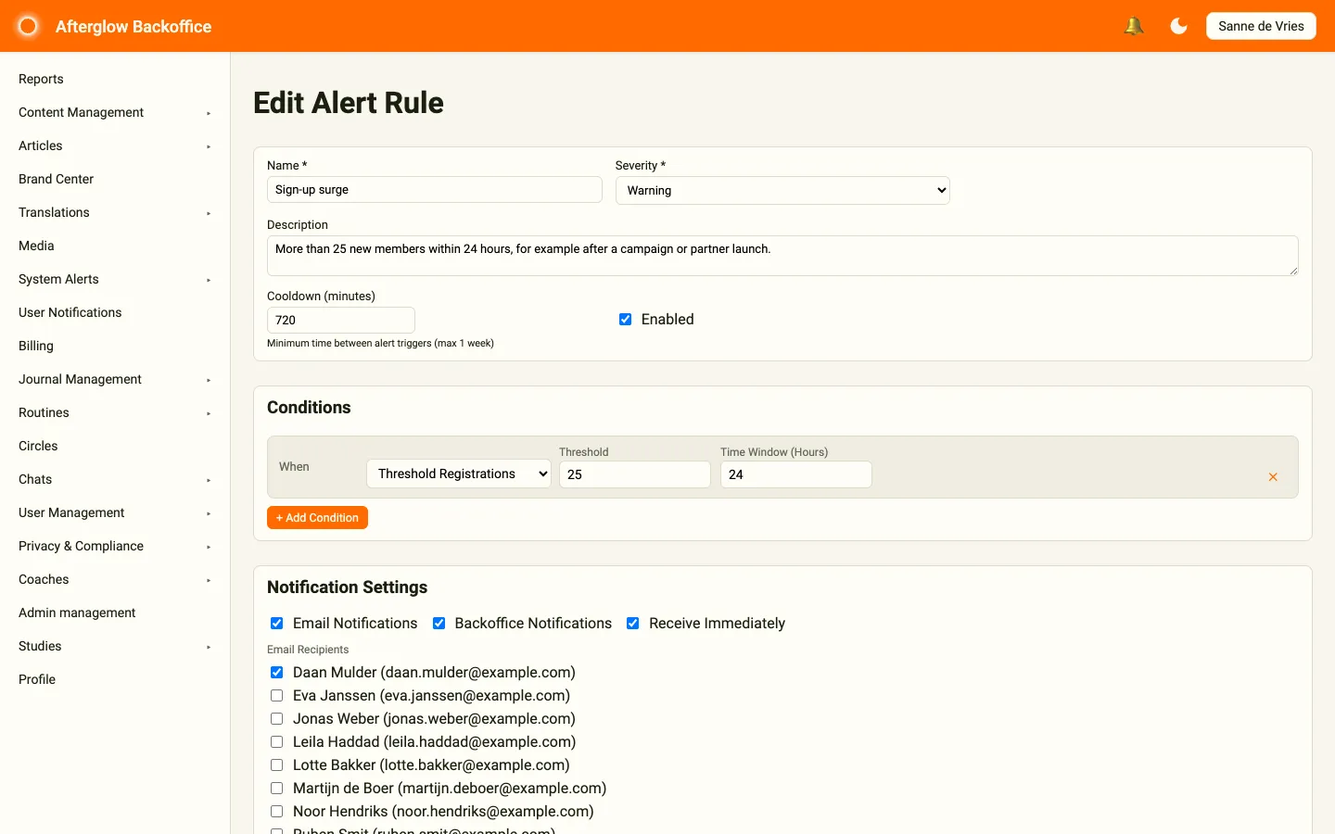Expand the Translations submenu arrow
The width and height of the screenshot is (1335, 834).
tap(209, 213)
